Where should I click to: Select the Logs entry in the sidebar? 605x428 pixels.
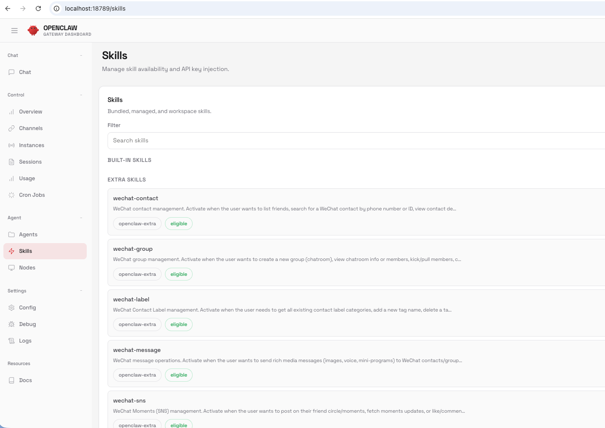(x=25, y=340)
